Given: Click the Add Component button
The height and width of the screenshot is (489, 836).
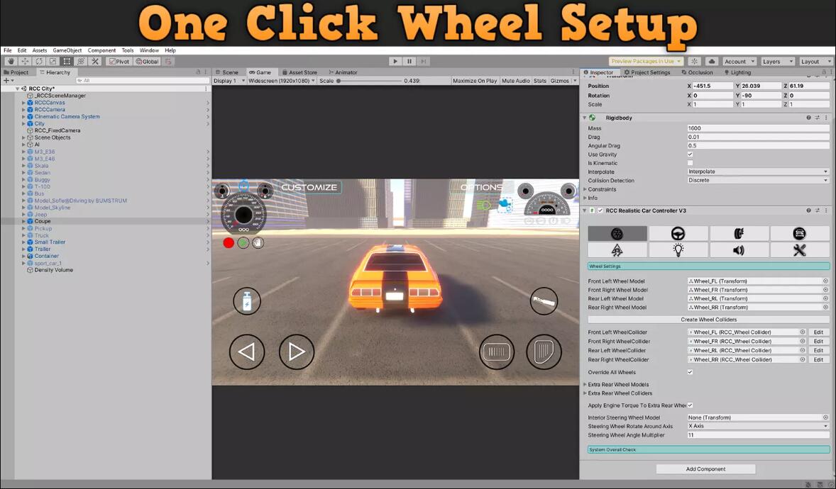Looking at the screenshot, I should coord(705,469).
